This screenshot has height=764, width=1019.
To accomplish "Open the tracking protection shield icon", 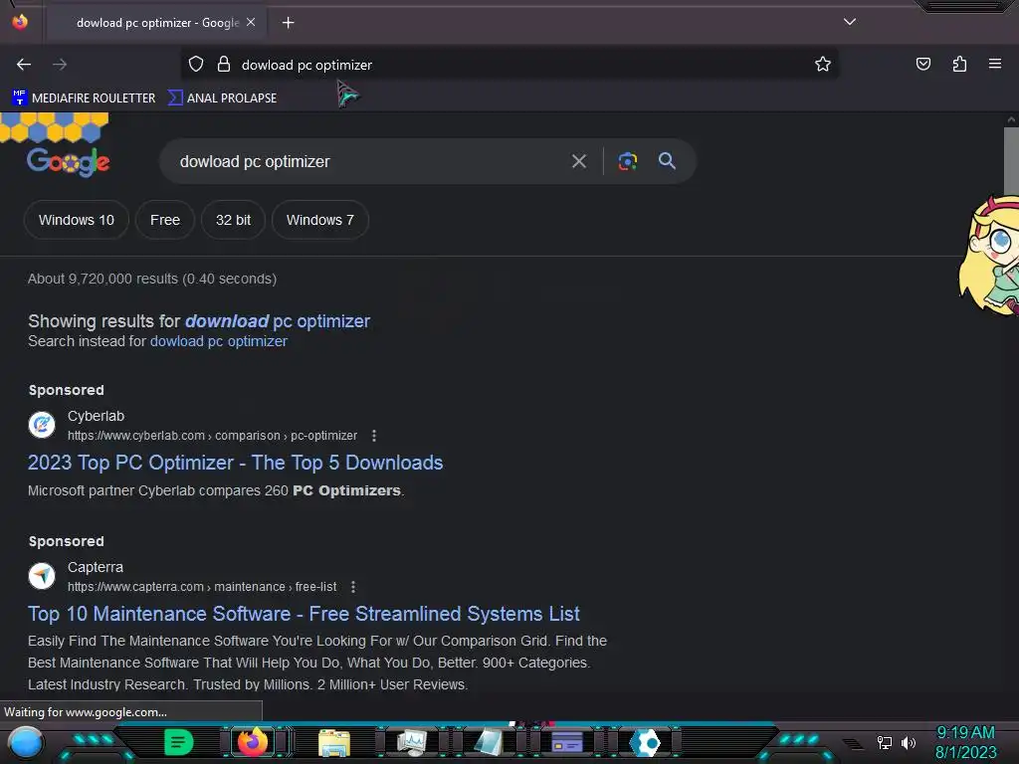I will pyautogui.click(x=196, y=65).
